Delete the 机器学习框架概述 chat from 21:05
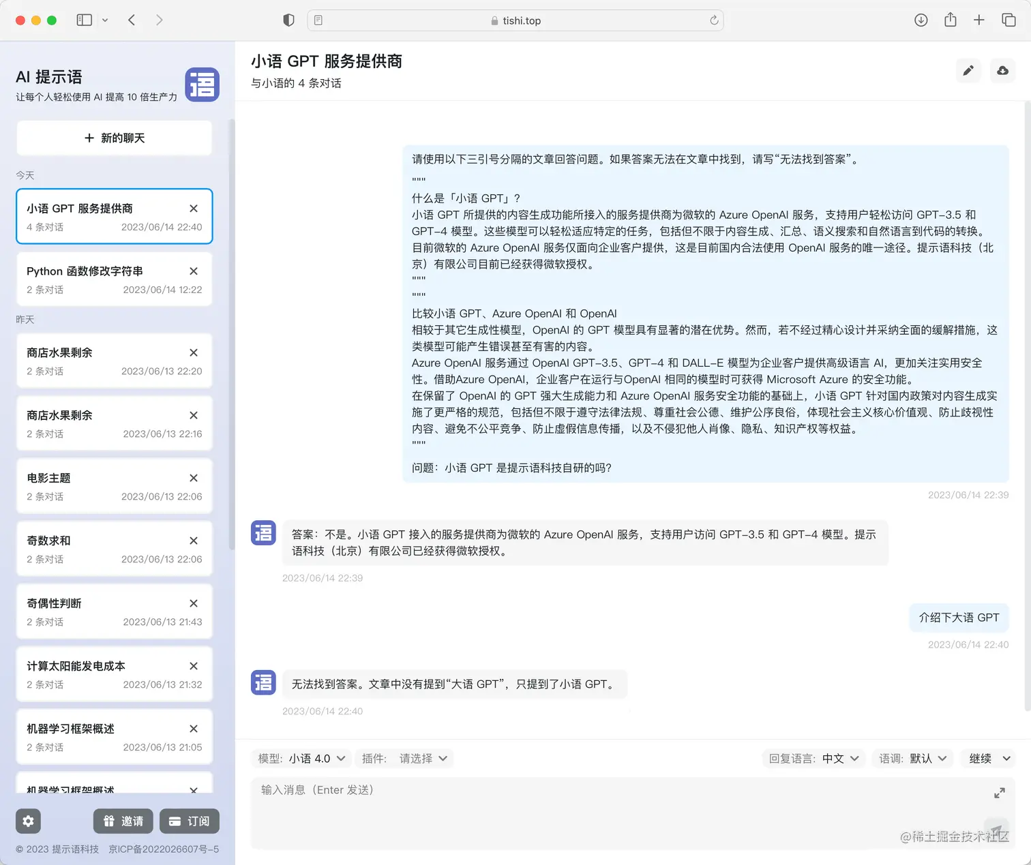Image resolution: width=1031 pixels, height=865 pixels. click(x=194, y=729)
